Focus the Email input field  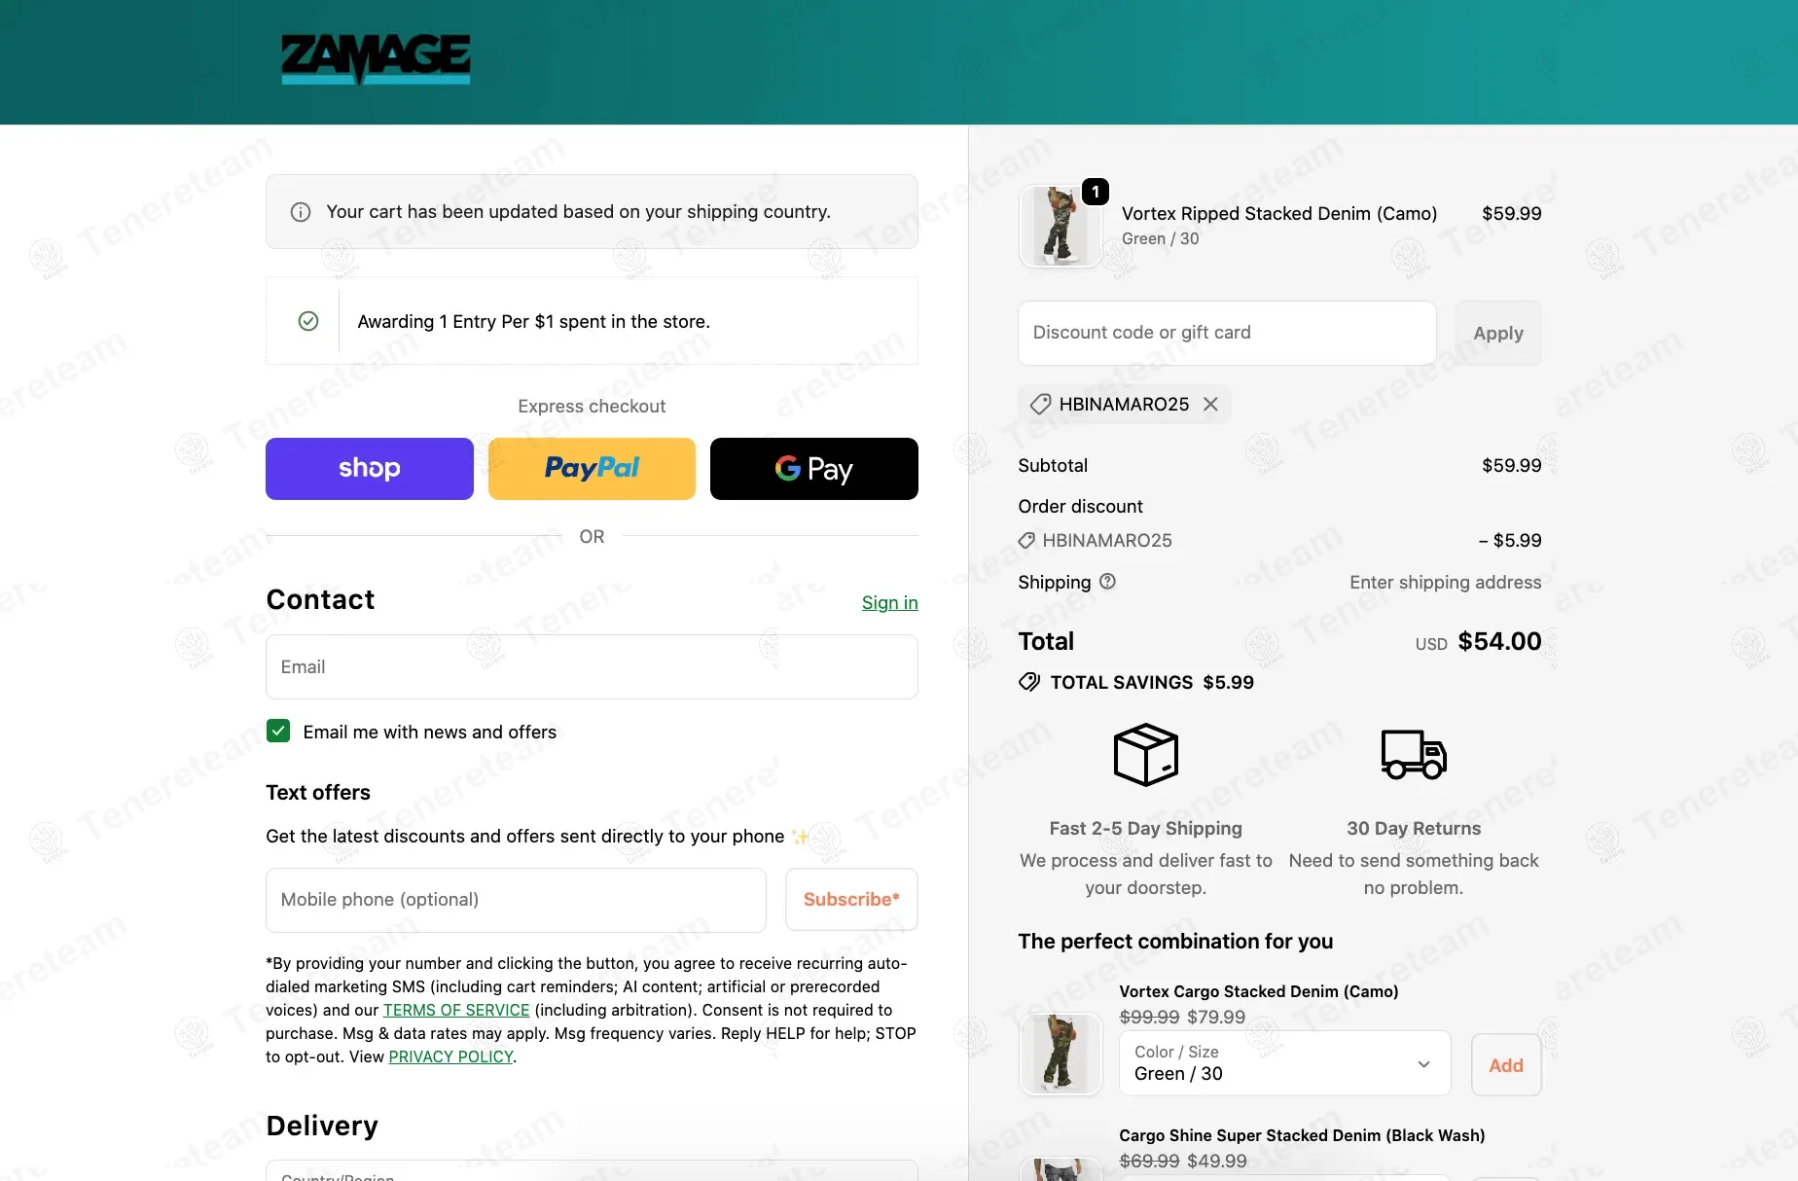[592, 667]
